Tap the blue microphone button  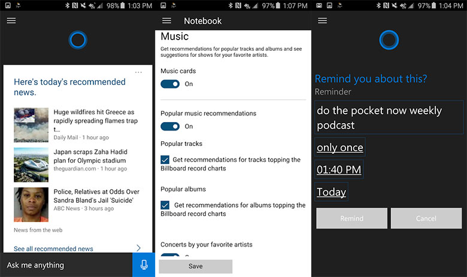(x=144, y=265)
